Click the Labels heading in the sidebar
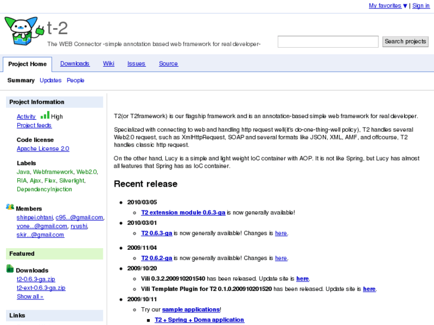 click(x=26, y=163)
